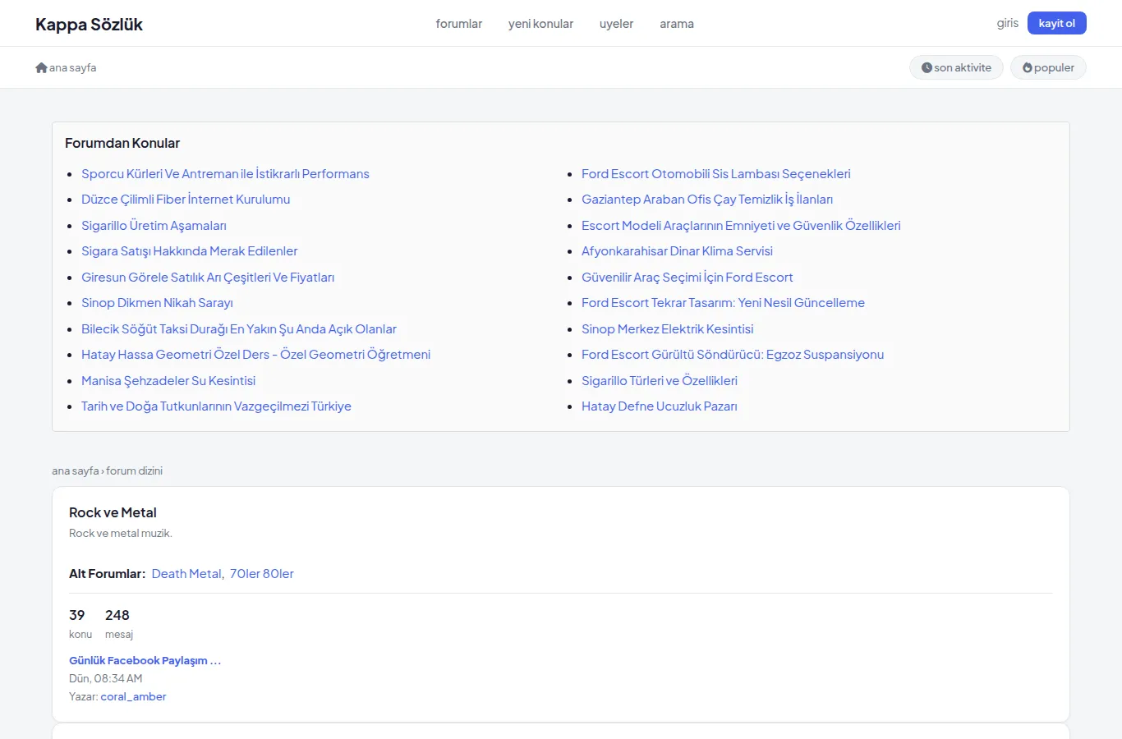Open the uyeler navigation item
Screen dimensions: 1122x739
(616, 24)
